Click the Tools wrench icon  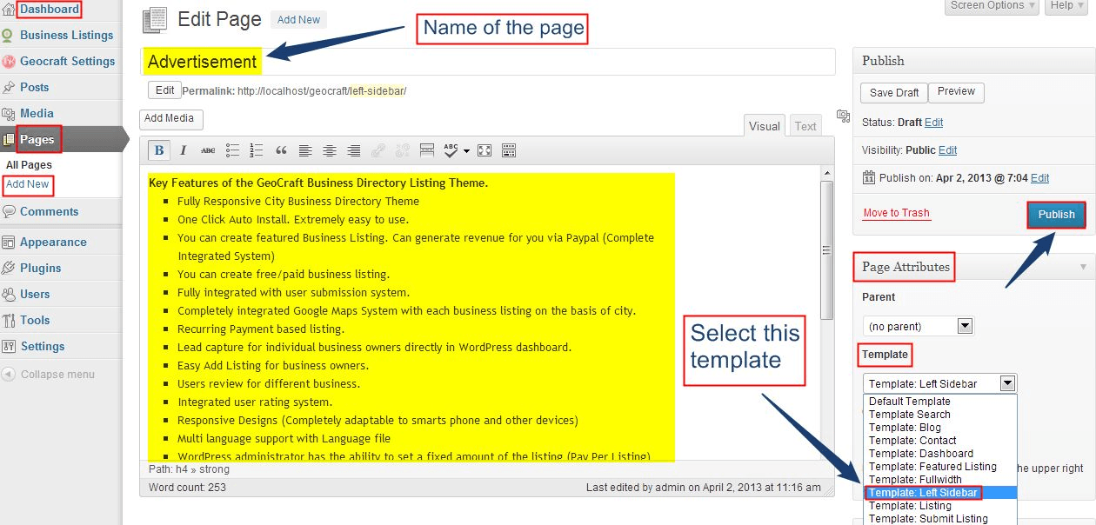pos(8,321)
